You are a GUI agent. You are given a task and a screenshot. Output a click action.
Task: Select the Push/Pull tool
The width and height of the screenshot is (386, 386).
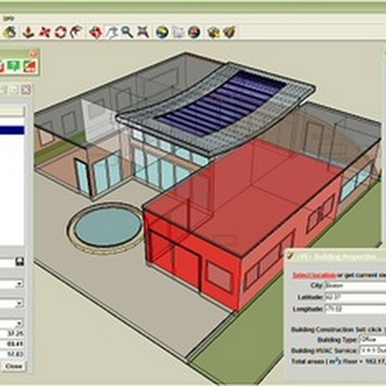[x=28, y=32]
